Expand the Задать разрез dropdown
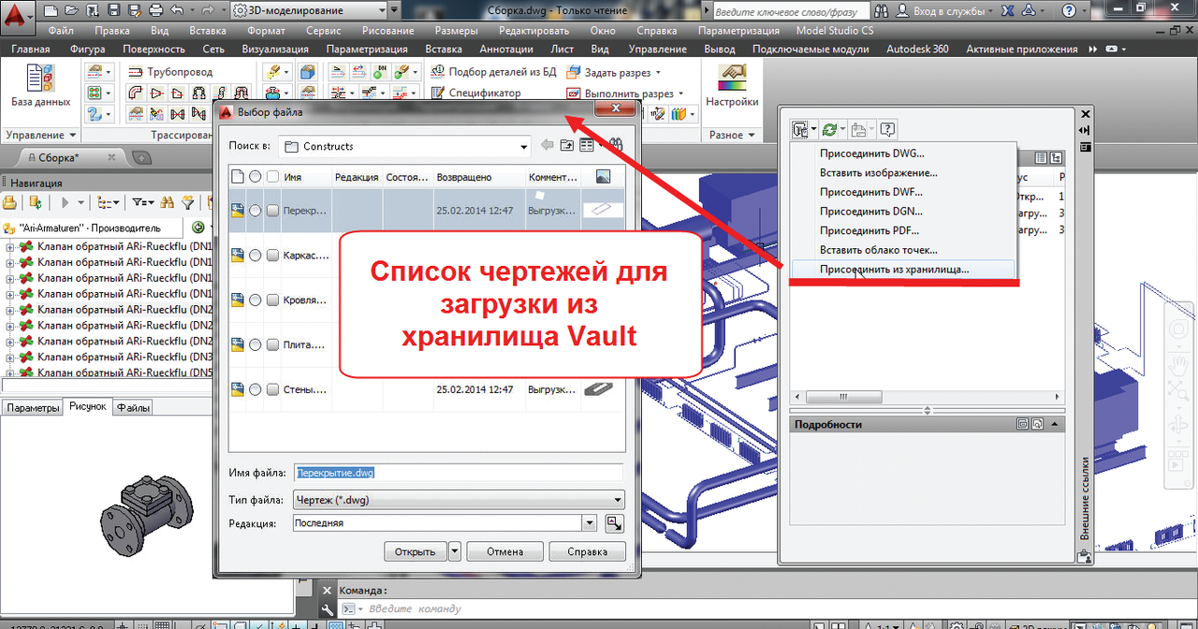This screenshot has width=1198, height=629. [658, 72]
